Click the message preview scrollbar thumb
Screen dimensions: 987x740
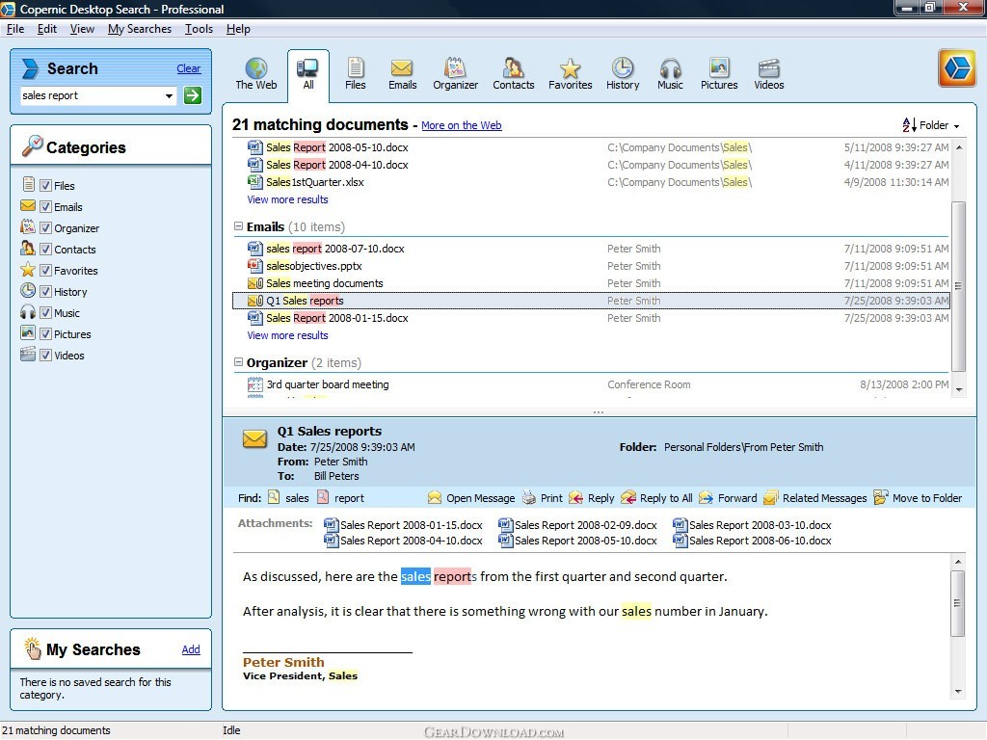tap(957, 603)
